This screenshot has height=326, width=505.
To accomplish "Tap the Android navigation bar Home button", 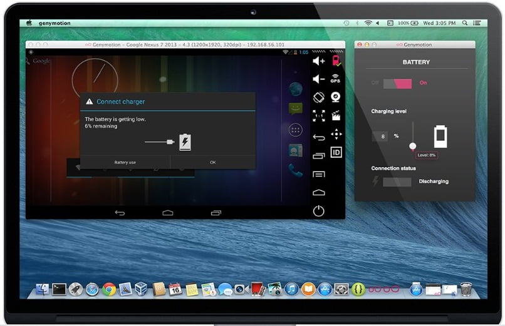I will [168, 213].
